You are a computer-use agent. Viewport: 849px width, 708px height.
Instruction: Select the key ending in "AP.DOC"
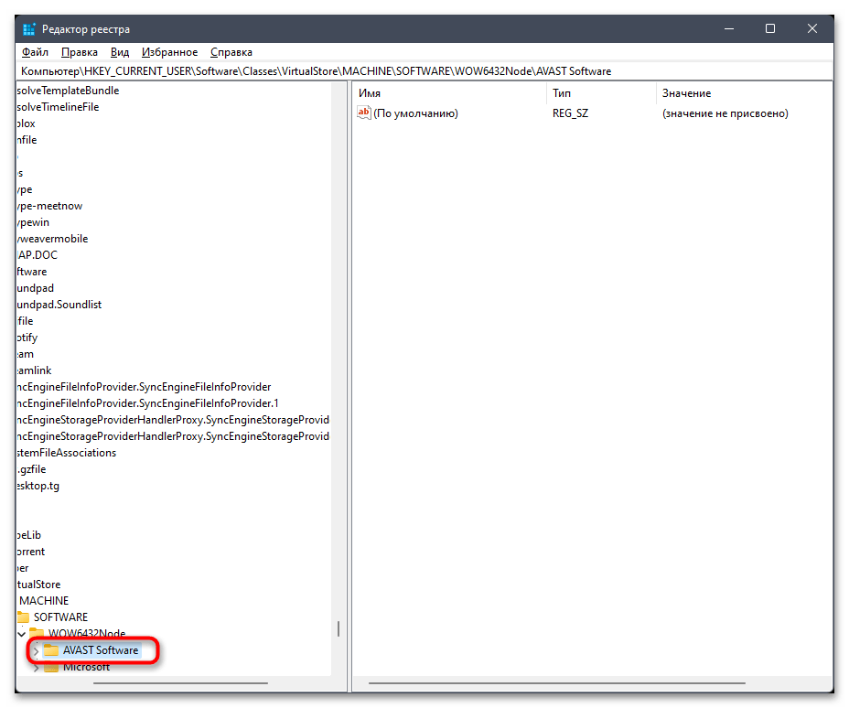[x=37, y=255]
